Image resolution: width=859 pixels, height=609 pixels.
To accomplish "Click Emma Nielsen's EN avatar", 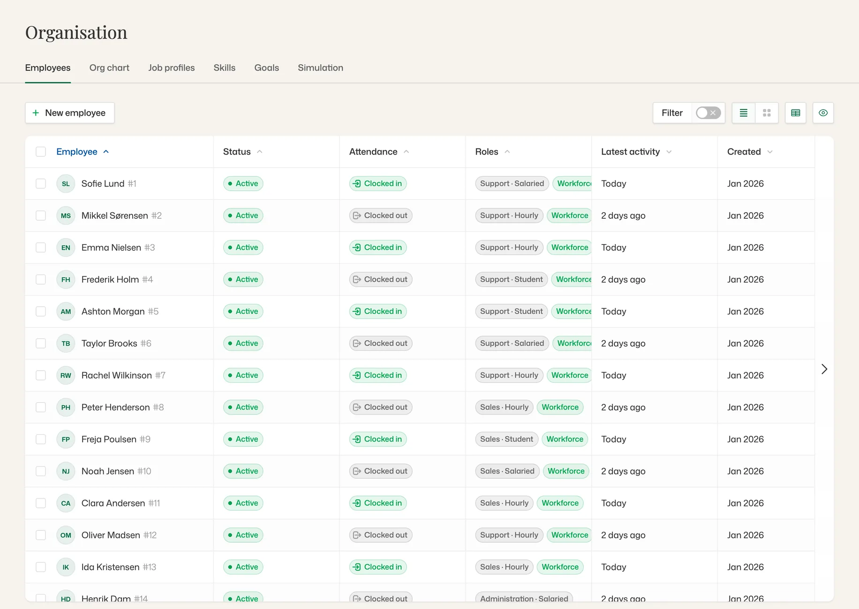I will [x=66, y=247].
